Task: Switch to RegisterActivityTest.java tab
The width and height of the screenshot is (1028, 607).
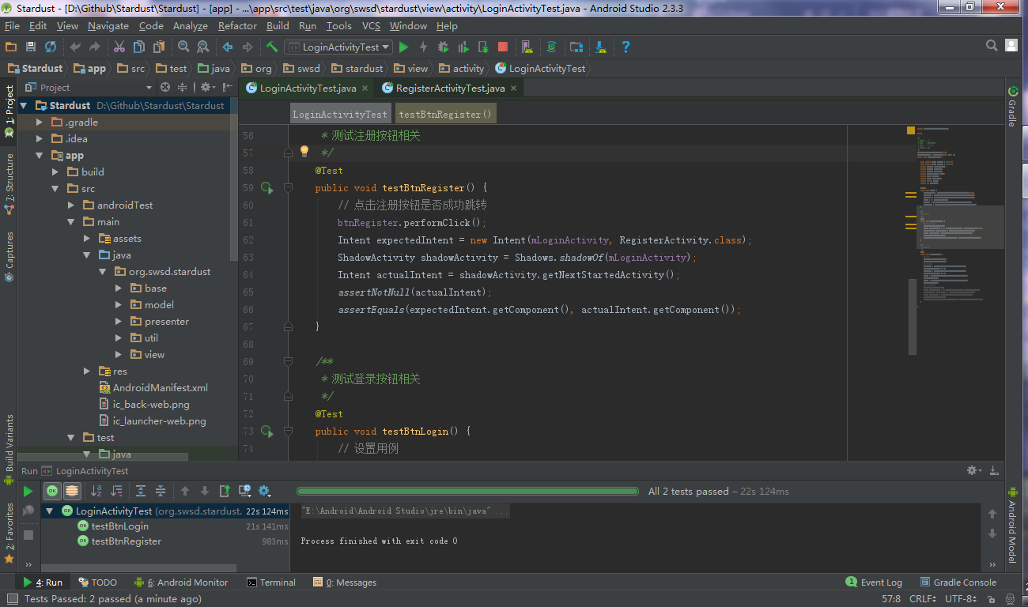Action: (450, 89)
